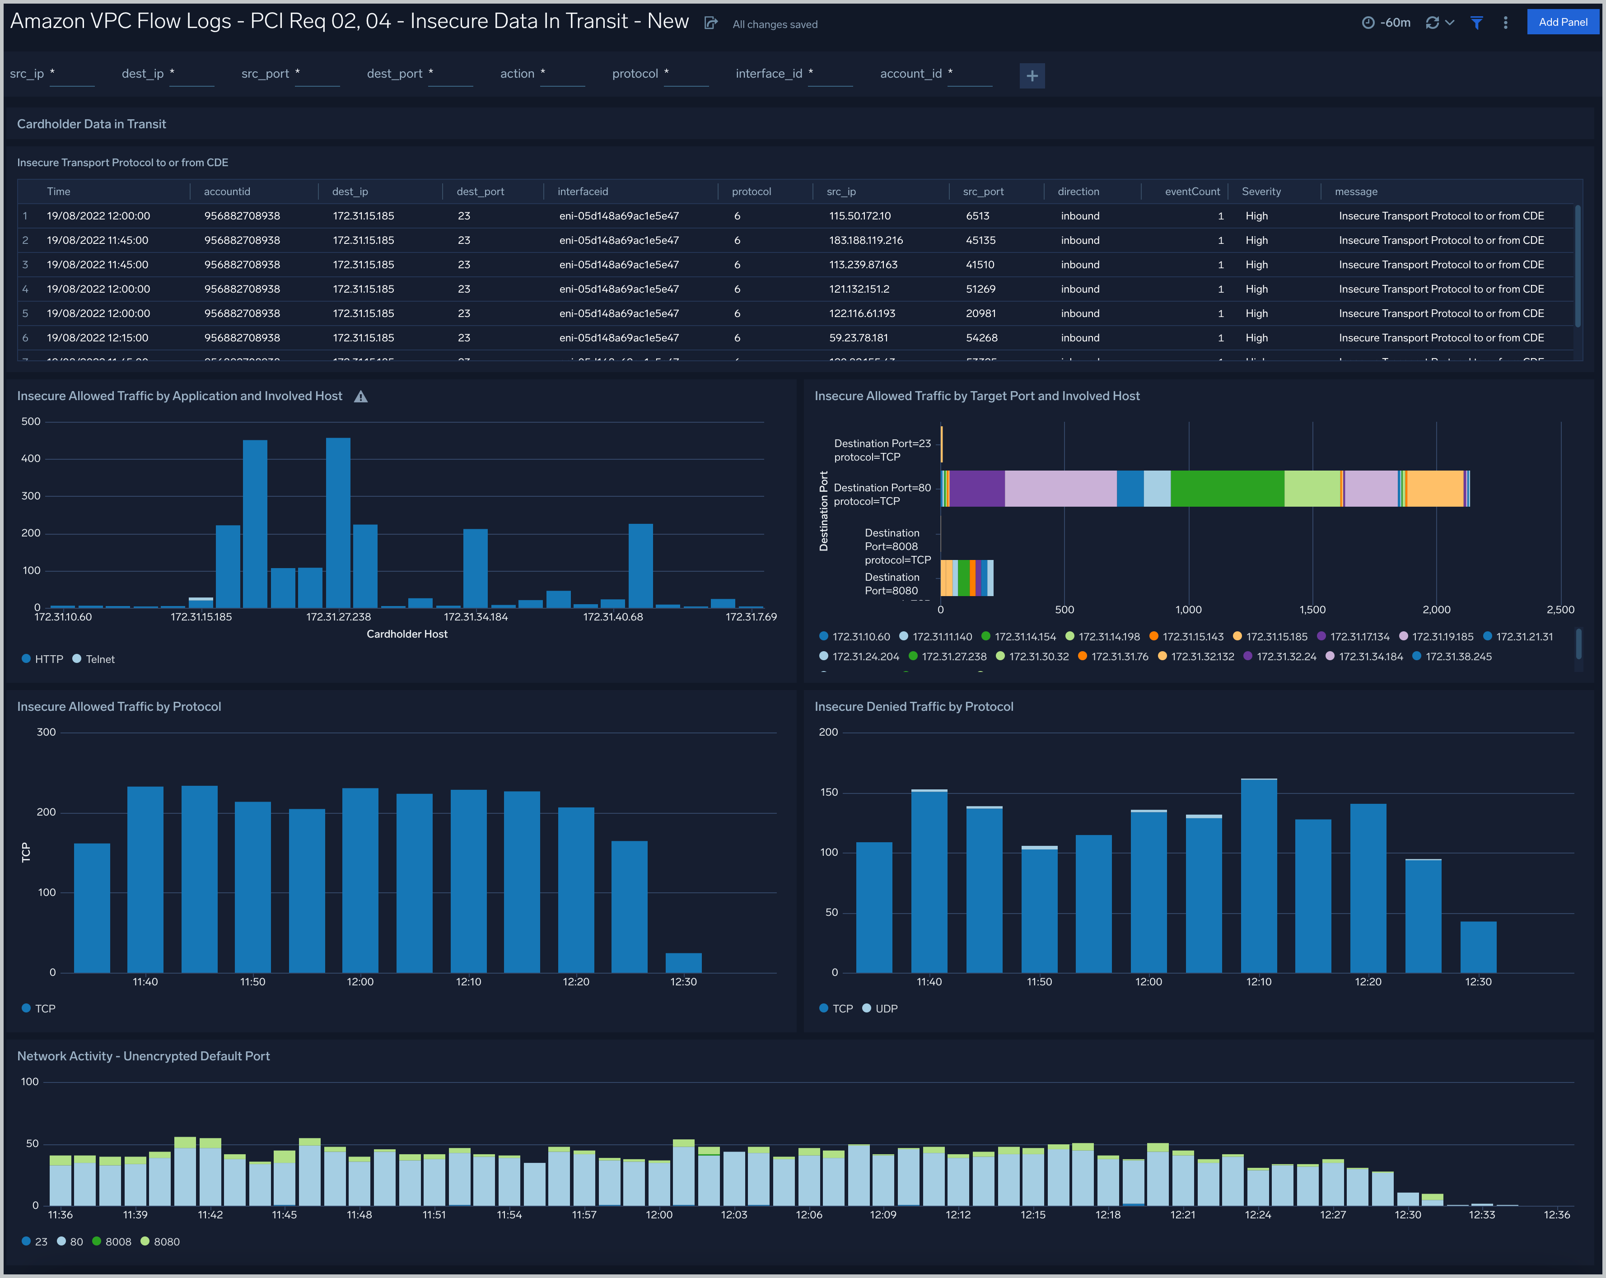The width and height of the screenshot is (1606, 1278).
Task: Toggle the UDP legend in Insecure Denied Traffic
Action: coord(880,1008)
